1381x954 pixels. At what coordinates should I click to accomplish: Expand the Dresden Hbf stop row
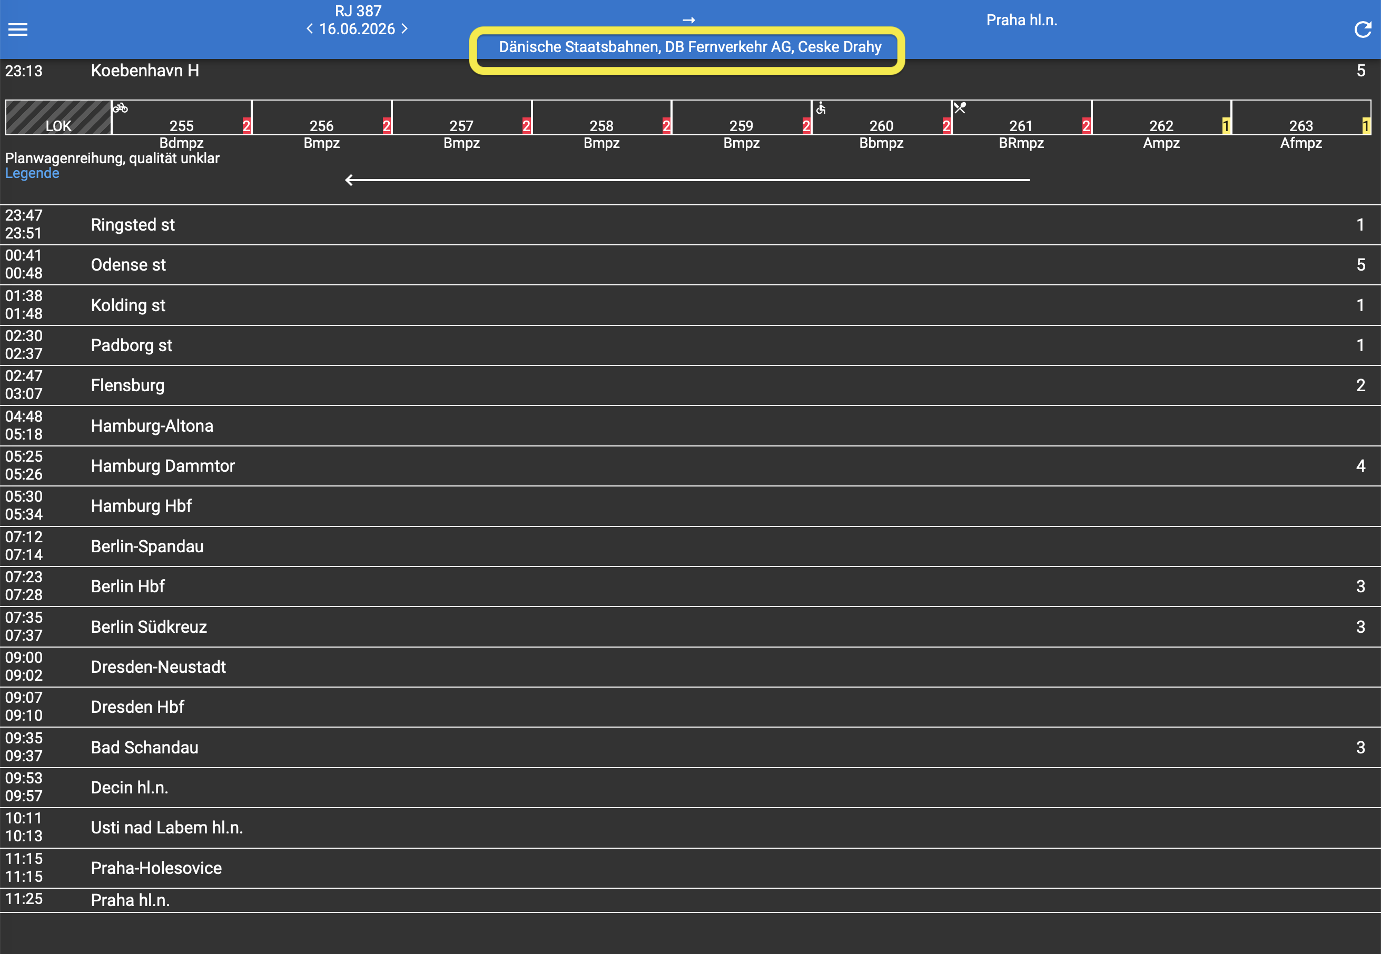click(x=137, y=707)
